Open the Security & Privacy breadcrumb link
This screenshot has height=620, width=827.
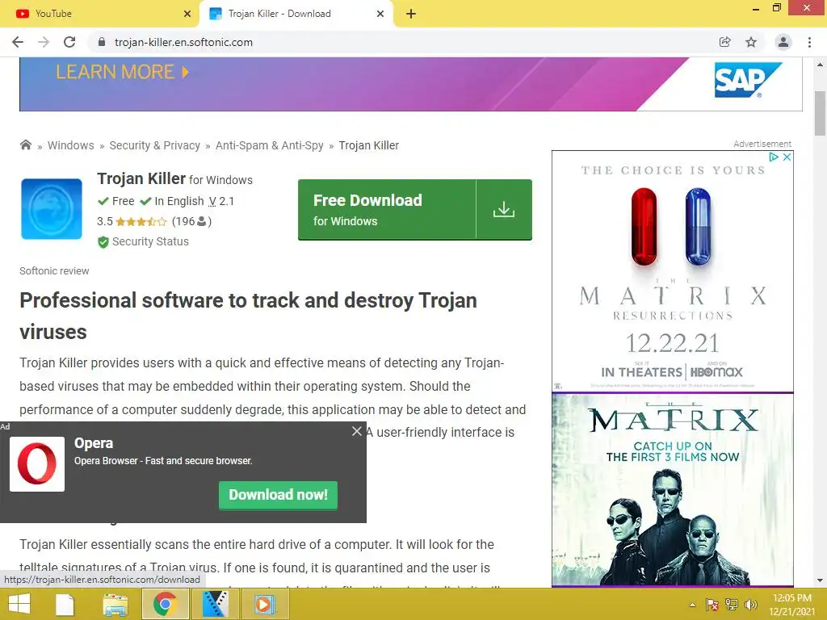154,145
